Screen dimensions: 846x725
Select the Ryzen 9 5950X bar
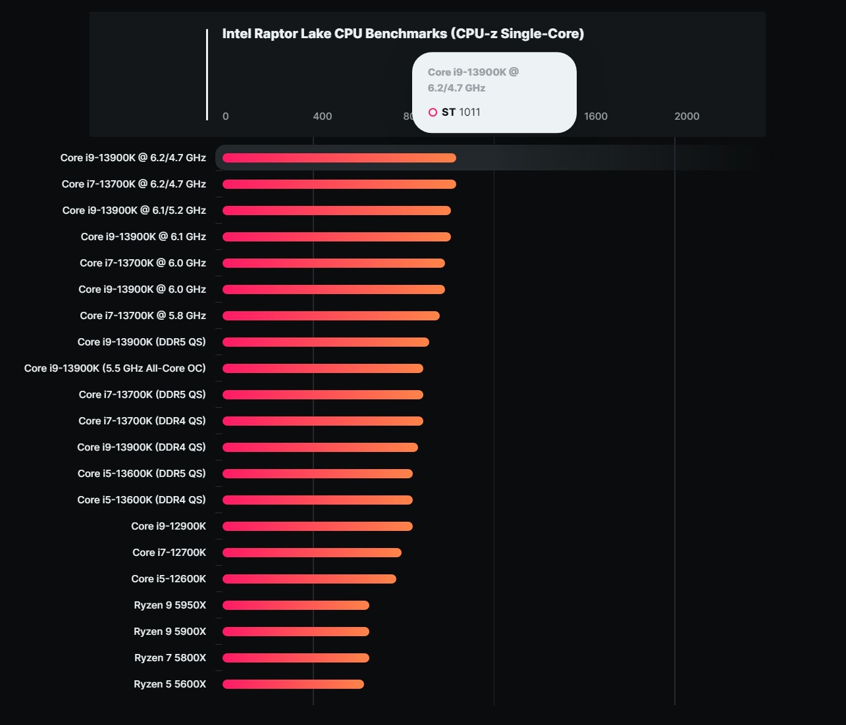(296, 605)
